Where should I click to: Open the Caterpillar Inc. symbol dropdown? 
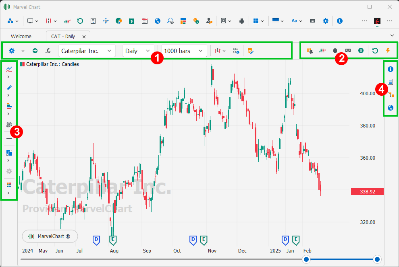(87, 51)
